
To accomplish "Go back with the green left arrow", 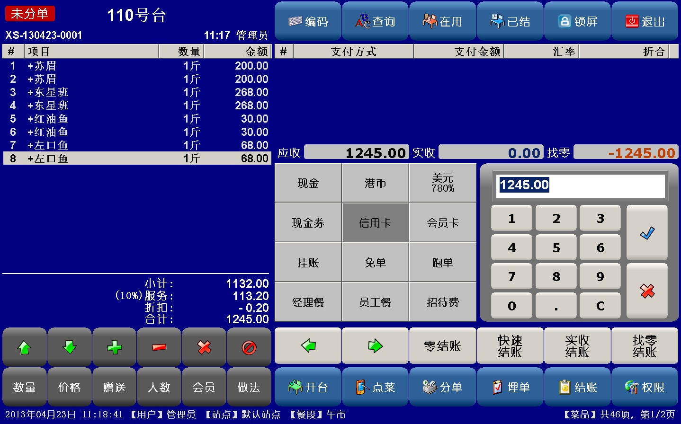I will pyautogui.click(x=307, y=346).
